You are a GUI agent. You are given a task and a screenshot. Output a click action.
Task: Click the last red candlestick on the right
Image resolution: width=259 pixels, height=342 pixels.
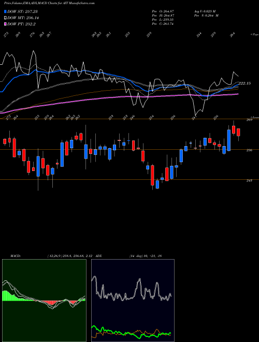(x=238, y=132)
